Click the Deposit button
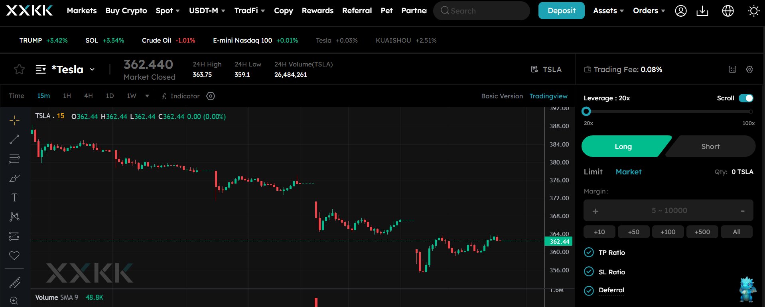This screenshot has height=307, width=765. click(562, 11)
